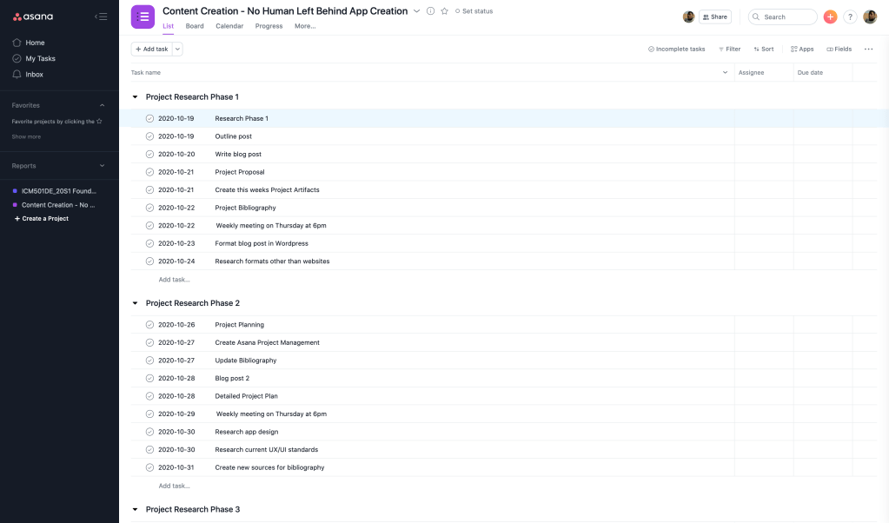Click Create a Project in the sidebar
889x523 pixels.
tap(41, 219)
